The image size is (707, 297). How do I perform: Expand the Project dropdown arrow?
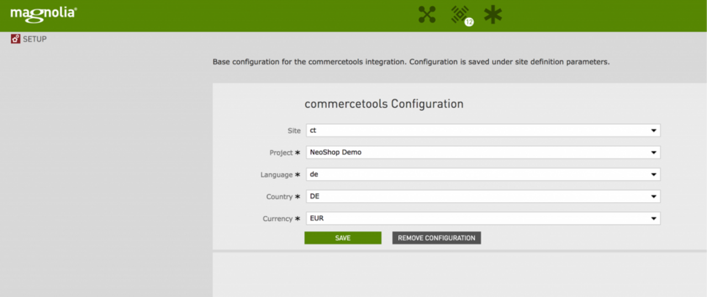(653, 153)
